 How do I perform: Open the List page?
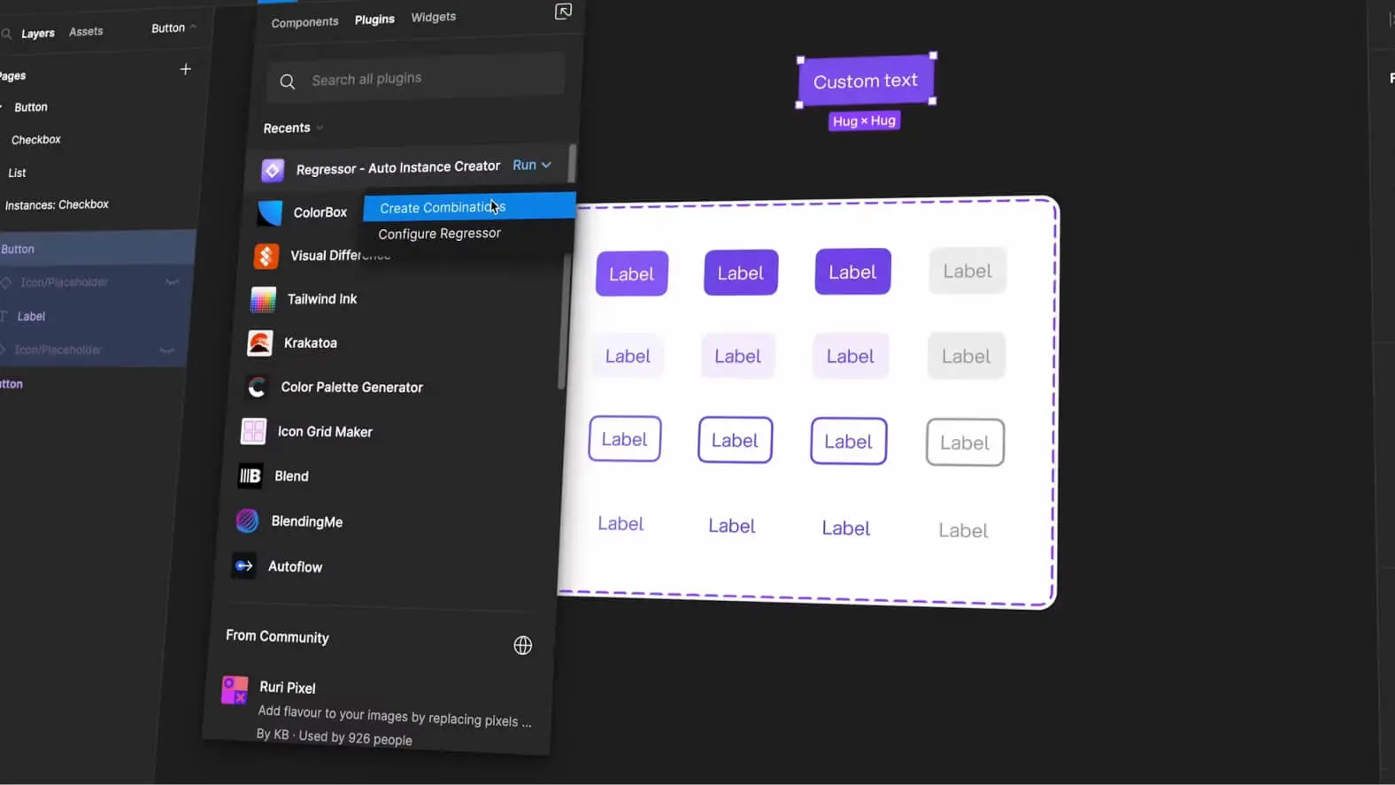pos(17,173)
